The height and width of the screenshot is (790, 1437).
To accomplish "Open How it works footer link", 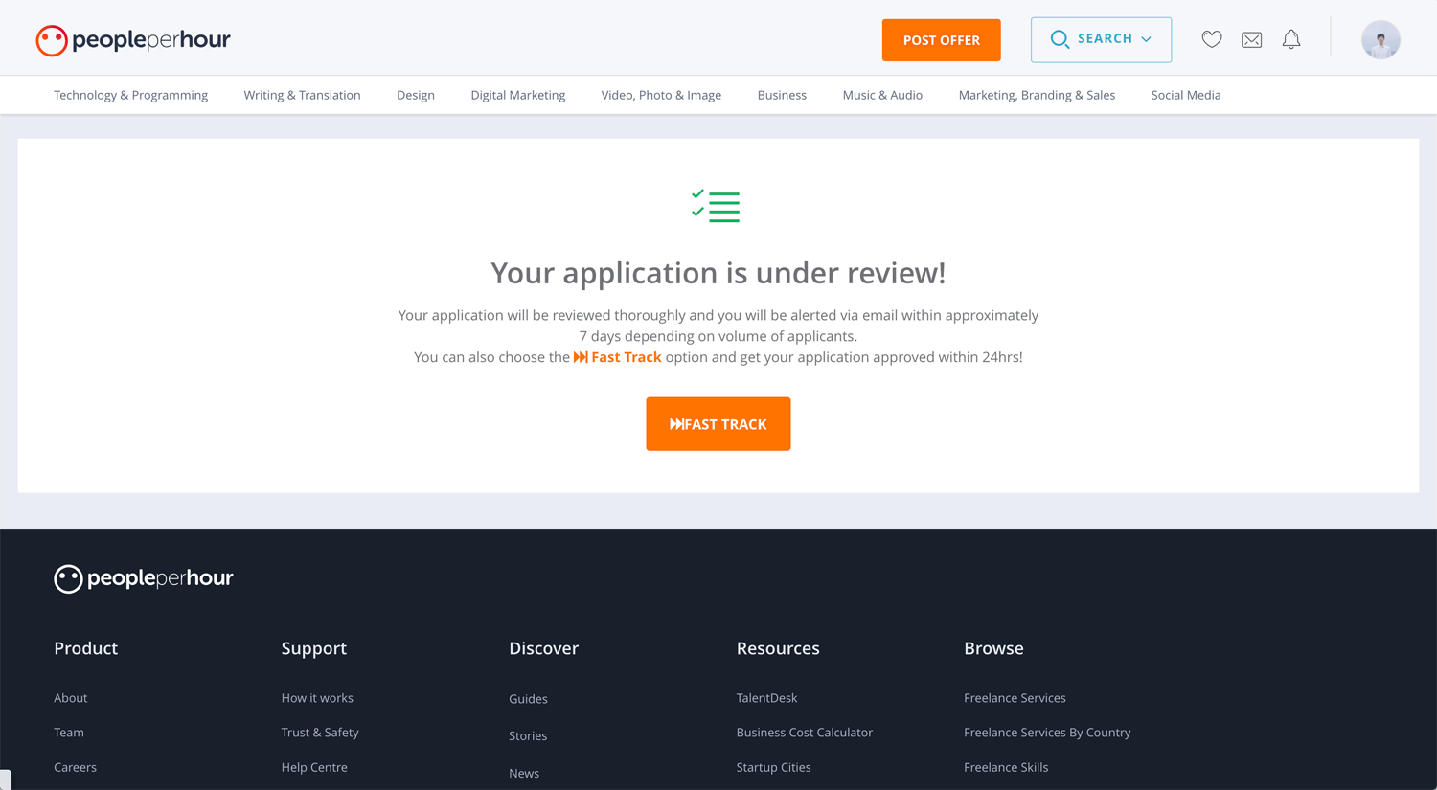I will [317, 698].
